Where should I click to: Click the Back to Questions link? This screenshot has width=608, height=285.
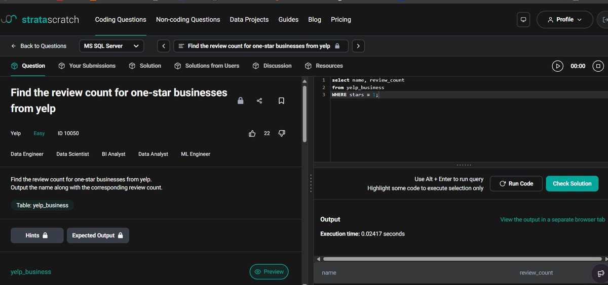tap(39, 46)
